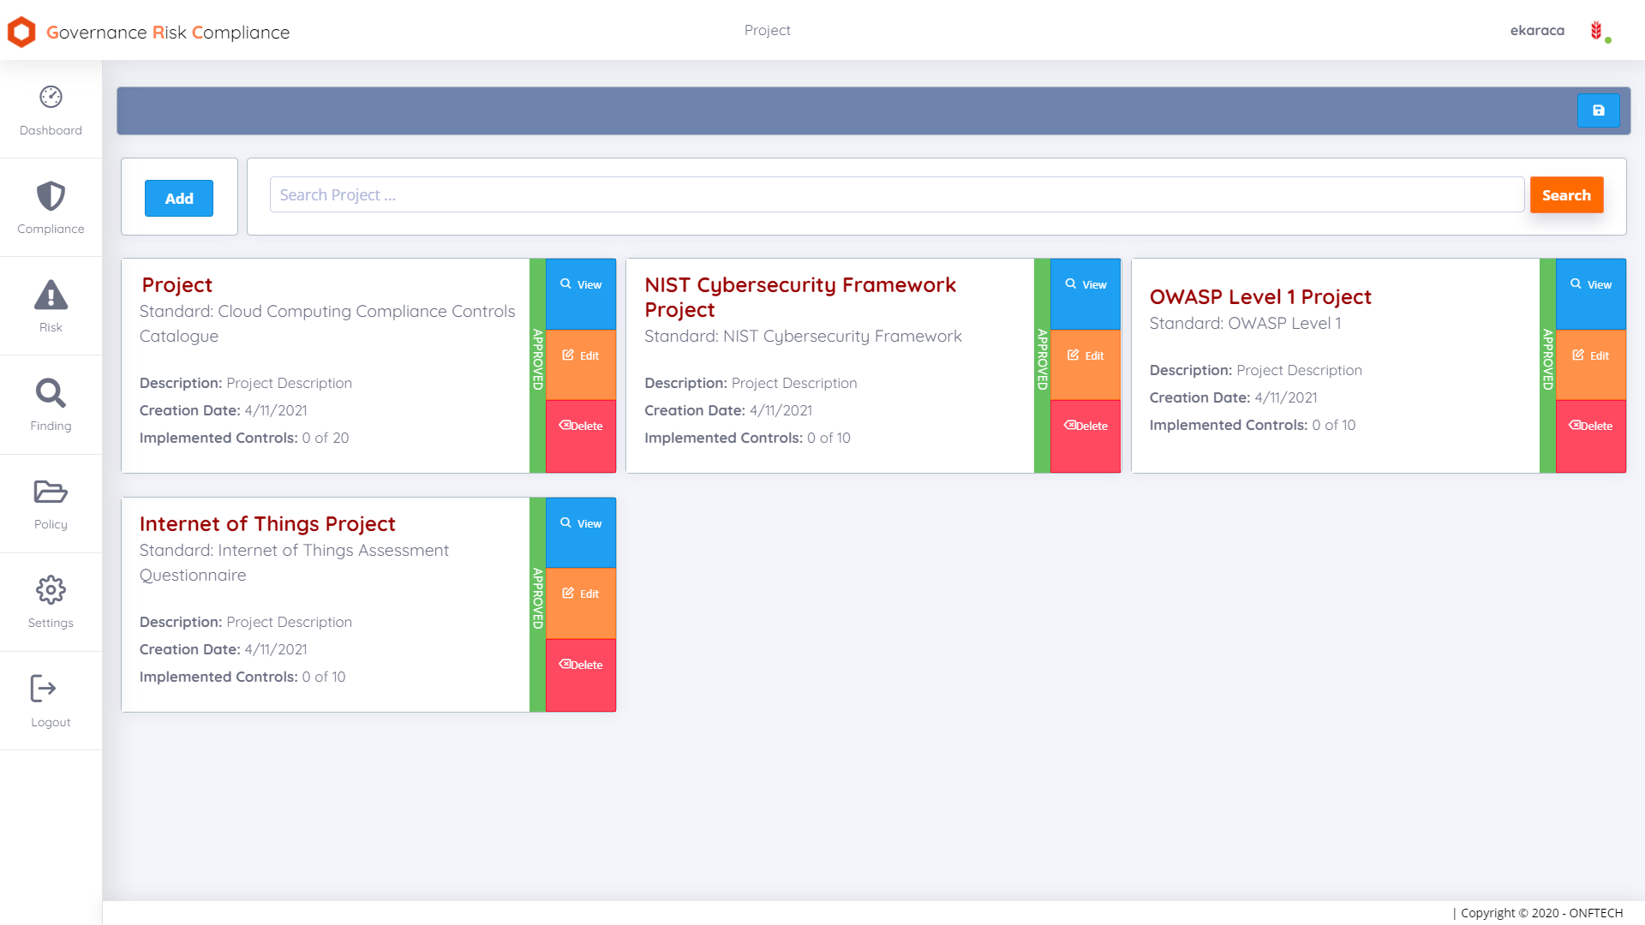Click the Logout arrow icon

(43, 689)
